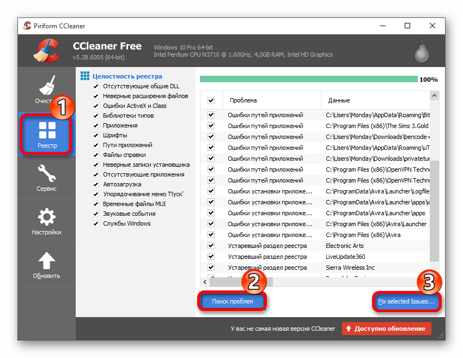463x358 pixels.
Task: Click the Piriform pear icon
Action: [x=420, y=52]
